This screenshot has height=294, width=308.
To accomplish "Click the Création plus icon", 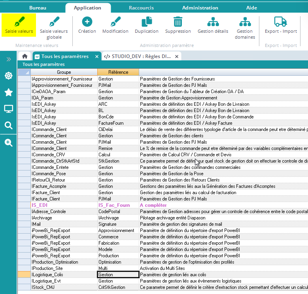I will (x=87, y=22).
